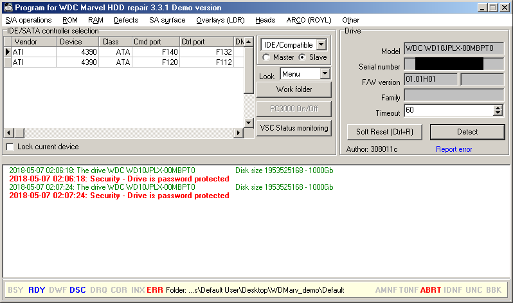This screenshot has width=513, height=303.
Task: Click the ABRT status indicator
Action: coord(431,290)
